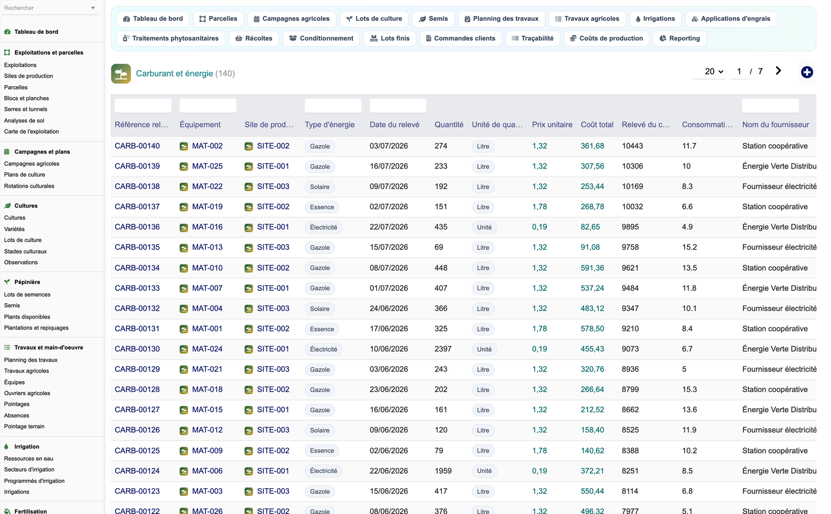Click the Pépinière seedling icon in sidebar
Image resolution: width=831 pixels, height=514 pixels.
click(7, 282)
